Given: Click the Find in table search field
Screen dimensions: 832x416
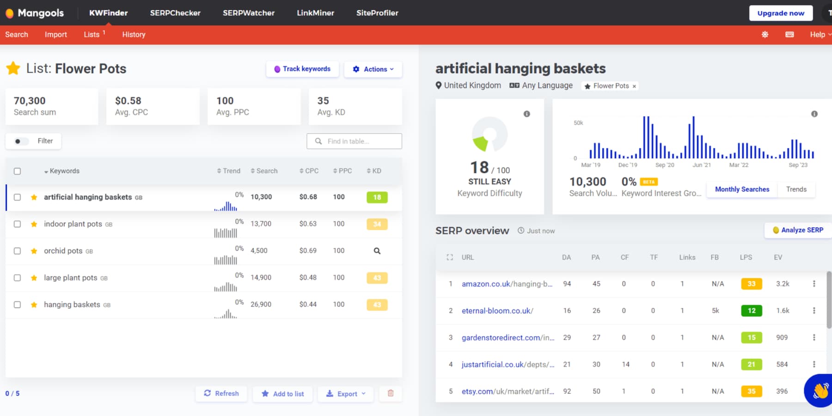Looking at the screenshot, I should [354, 141].
